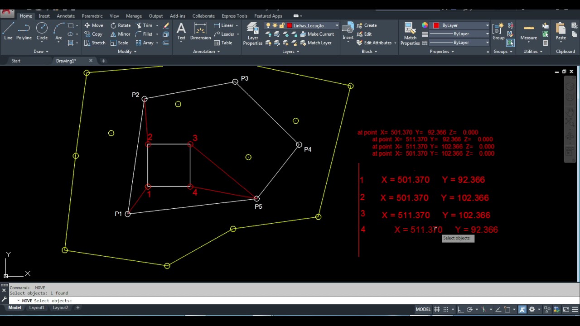Toggle polar tracking in status bar

coord(469,310)
